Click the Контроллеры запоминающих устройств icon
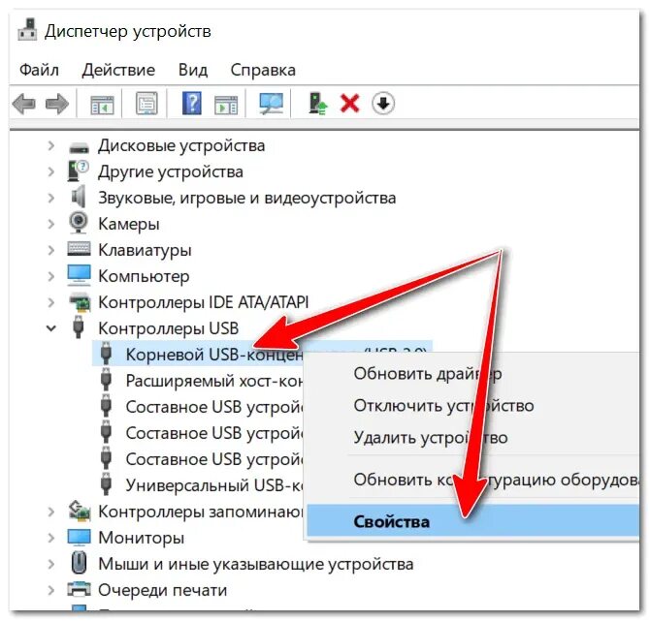 80,511
